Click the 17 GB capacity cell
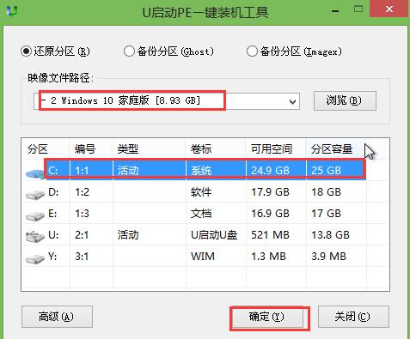410x339 pixels. click(x=326, y=214)
